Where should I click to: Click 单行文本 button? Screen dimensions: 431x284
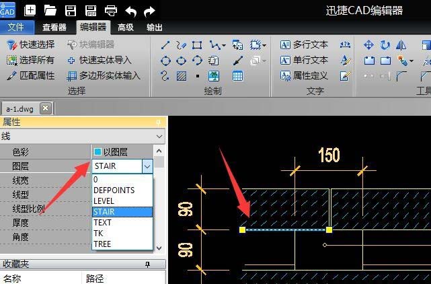click(x=304, y=60)
